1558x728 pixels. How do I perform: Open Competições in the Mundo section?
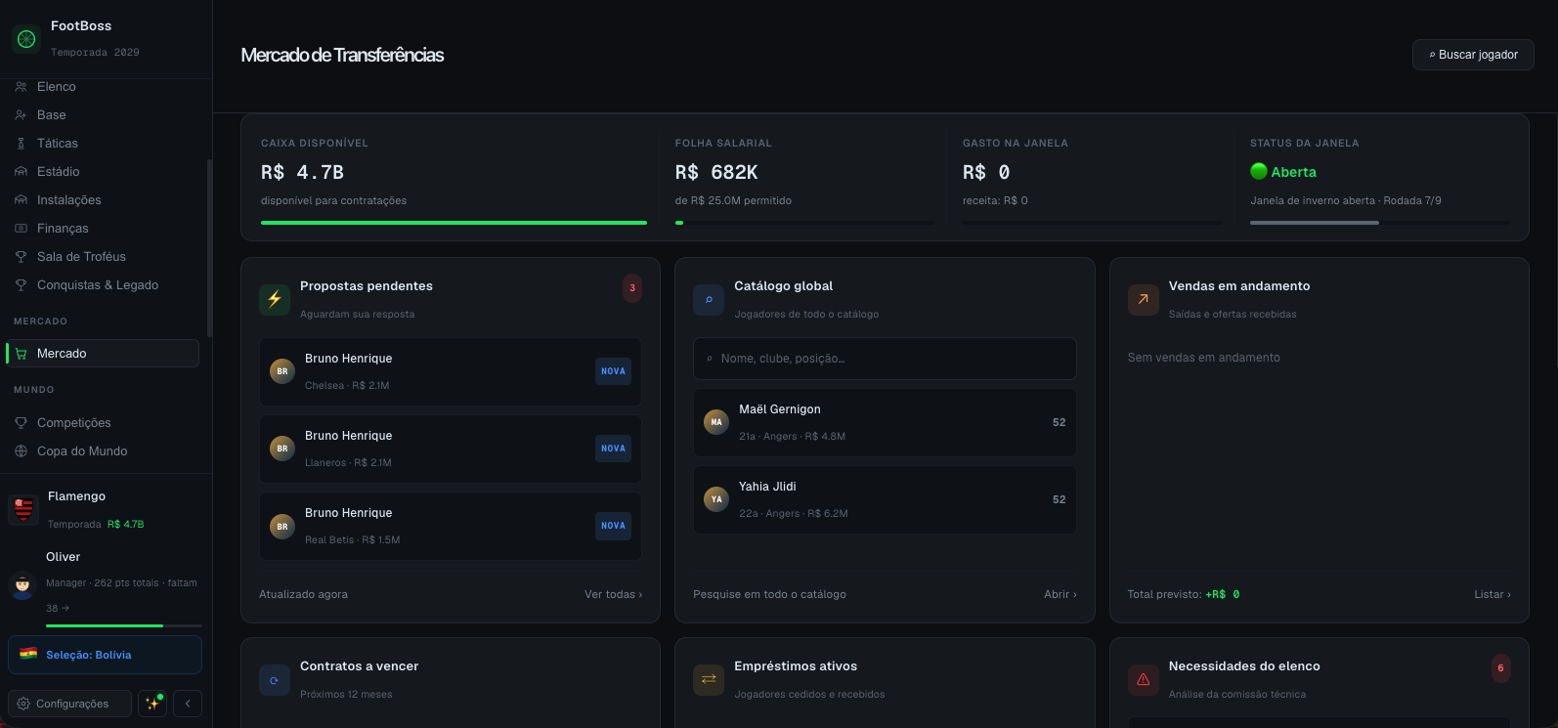pos(104,423)
